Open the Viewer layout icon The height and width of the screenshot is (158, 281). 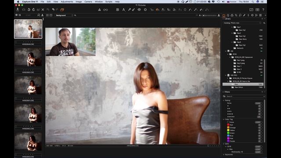tap(251, 10)
